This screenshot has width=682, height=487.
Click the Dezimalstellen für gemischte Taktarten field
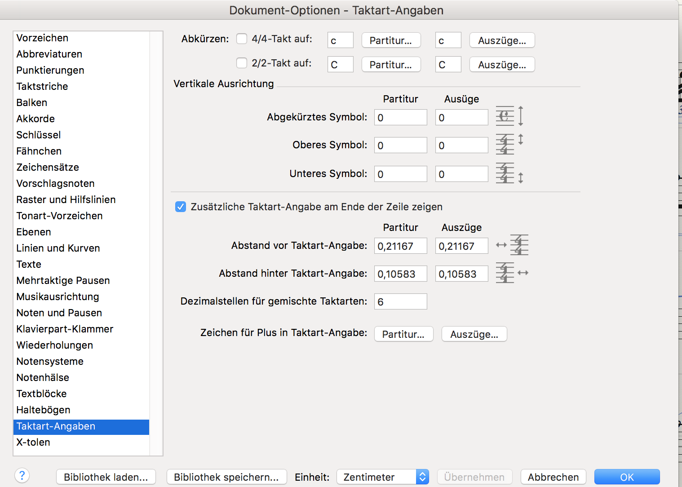pyautogui.click(x=400, y=301)
